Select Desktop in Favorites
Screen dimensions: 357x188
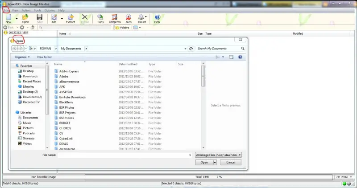(x=28, y=71)
